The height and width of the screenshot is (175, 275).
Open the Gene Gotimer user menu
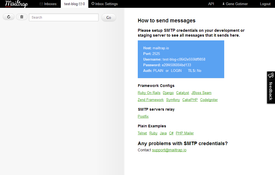point(235,4)
